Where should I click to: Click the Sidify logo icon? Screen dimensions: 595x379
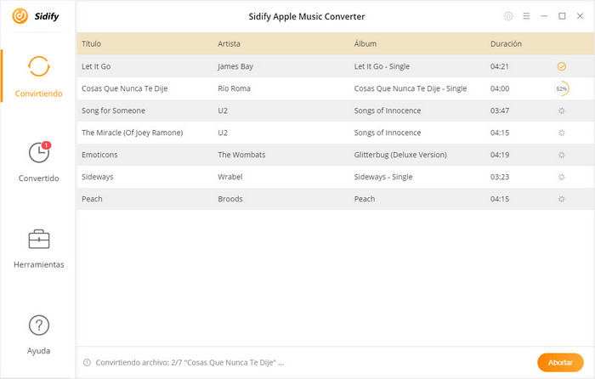pos(20,16)
